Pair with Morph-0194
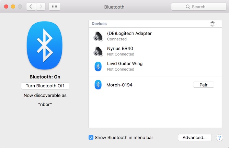This screenshot has width=229, height=148. coord(204,85)
